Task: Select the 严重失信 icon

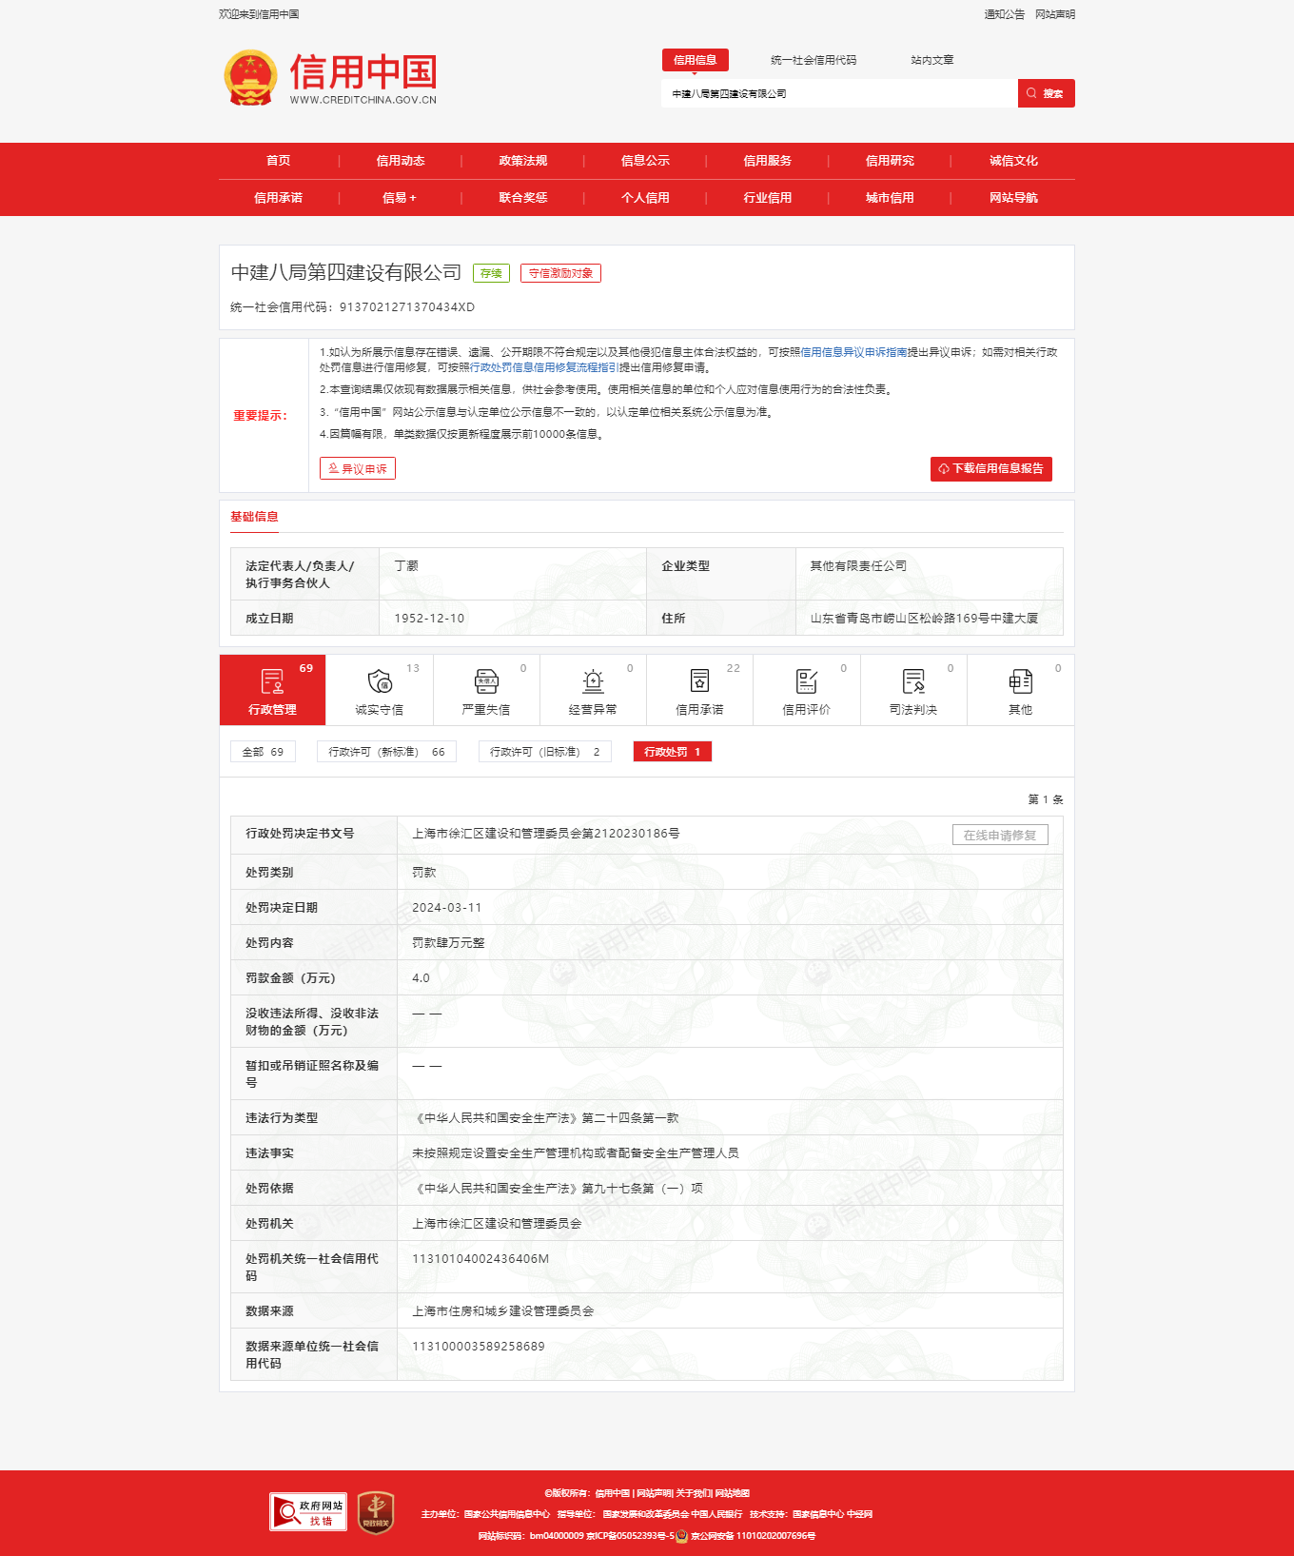Action: pos(486,681)
